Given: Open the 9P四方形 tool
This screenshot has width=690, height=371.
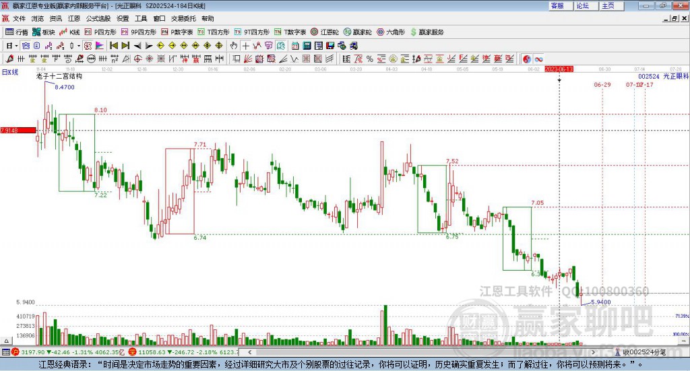Looking at the screenshot, I should coord(139,32).
